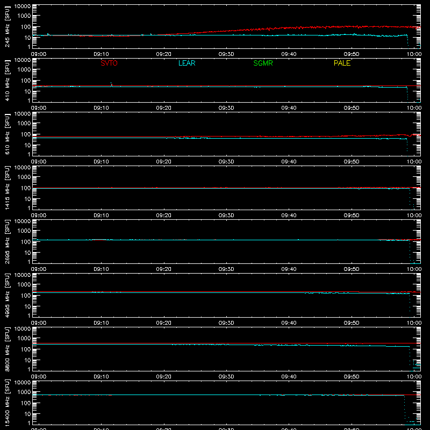Click 09:00 time label under 245 MHz plot

[39, 54]
